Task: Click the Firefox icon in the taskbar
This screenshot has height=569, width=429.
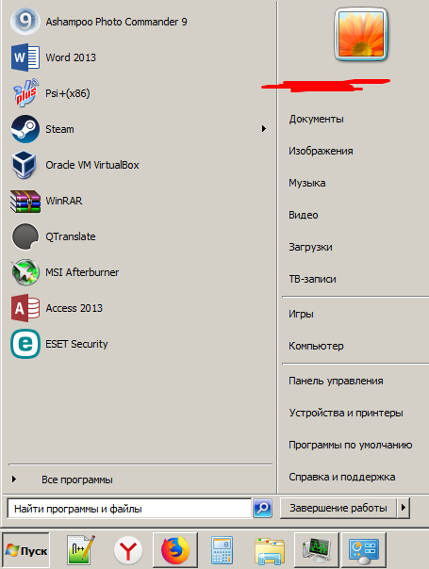Action: (175, 550)
